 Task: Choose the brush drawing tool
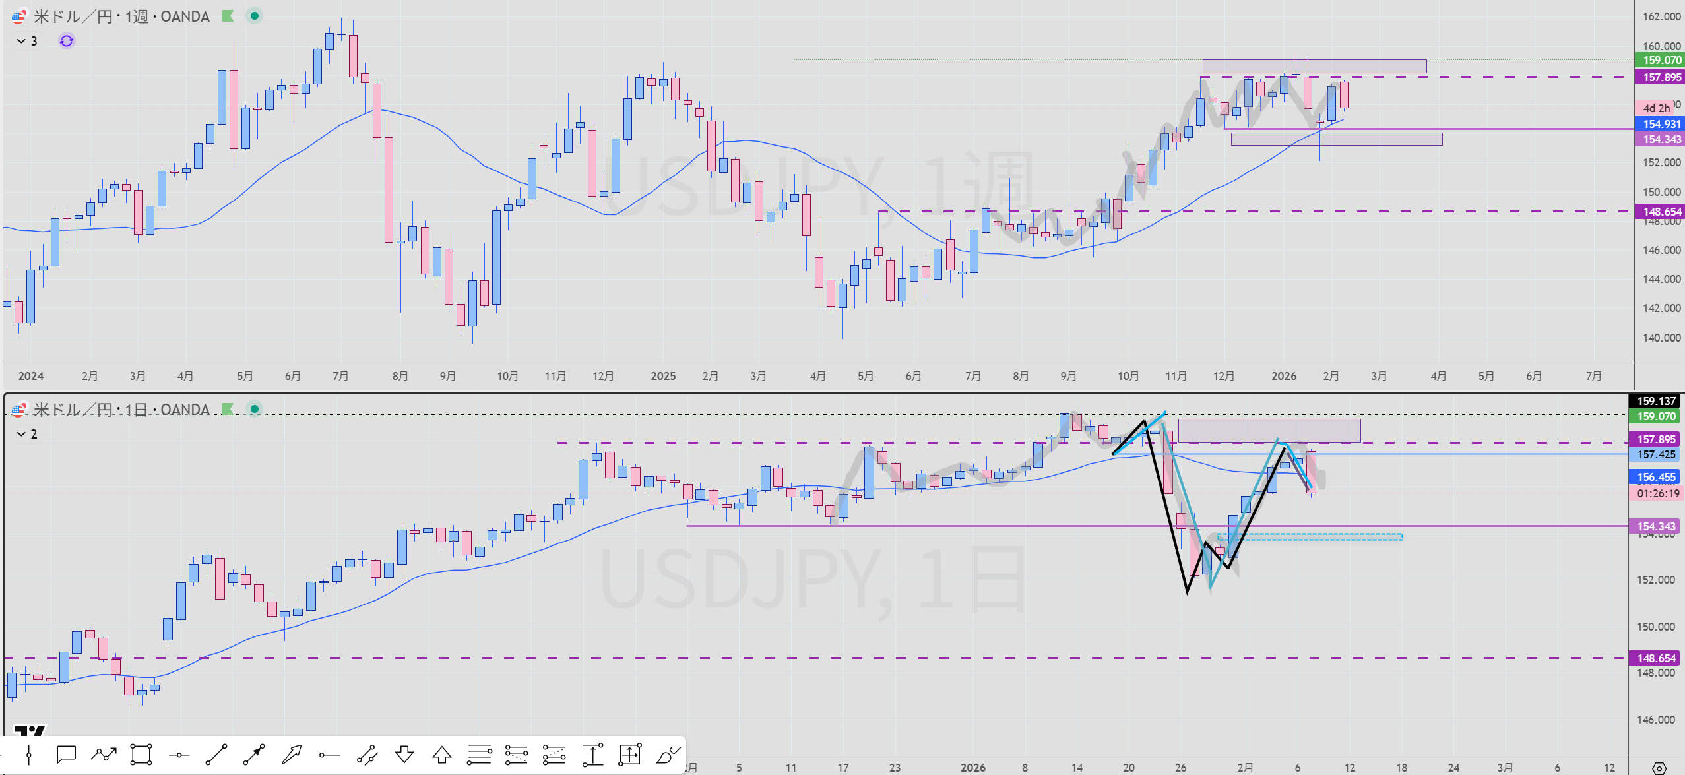click(668, 755)
